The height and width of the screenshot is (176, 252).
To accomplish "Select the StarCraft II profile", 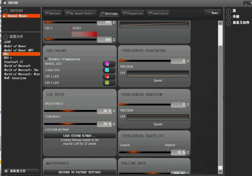I will pyautogui.click(x=13, y=62).
